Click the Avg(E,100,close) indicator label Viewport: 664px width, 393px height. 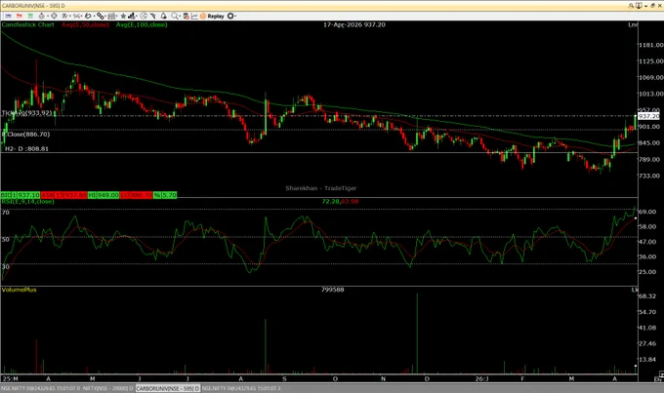coord(142,24)
